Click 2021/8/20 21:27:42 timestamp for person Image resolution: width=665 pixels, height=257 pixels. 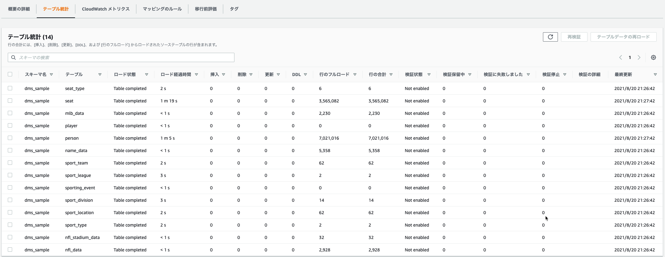(634, 138)
